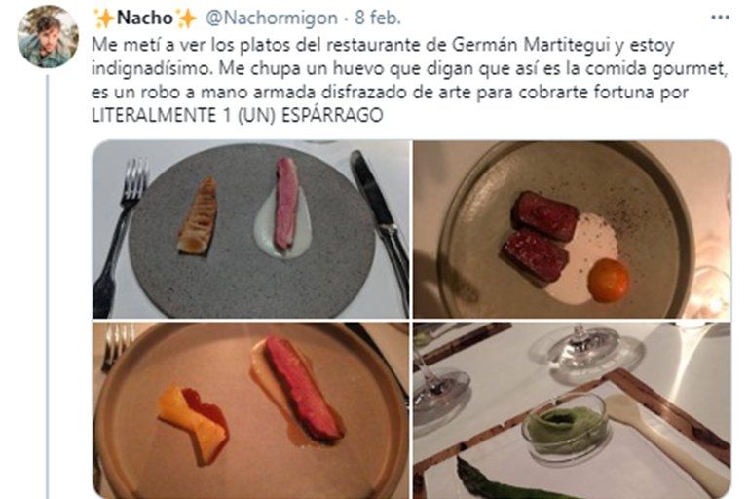Open the three-dot more options menu
Image resolution: width=748 pixels, height=499 pixels.
point(721,18)
